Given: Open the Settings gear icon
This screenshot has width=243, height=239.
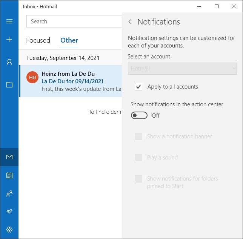Looking at the screenshot, I should click(9, 230).
